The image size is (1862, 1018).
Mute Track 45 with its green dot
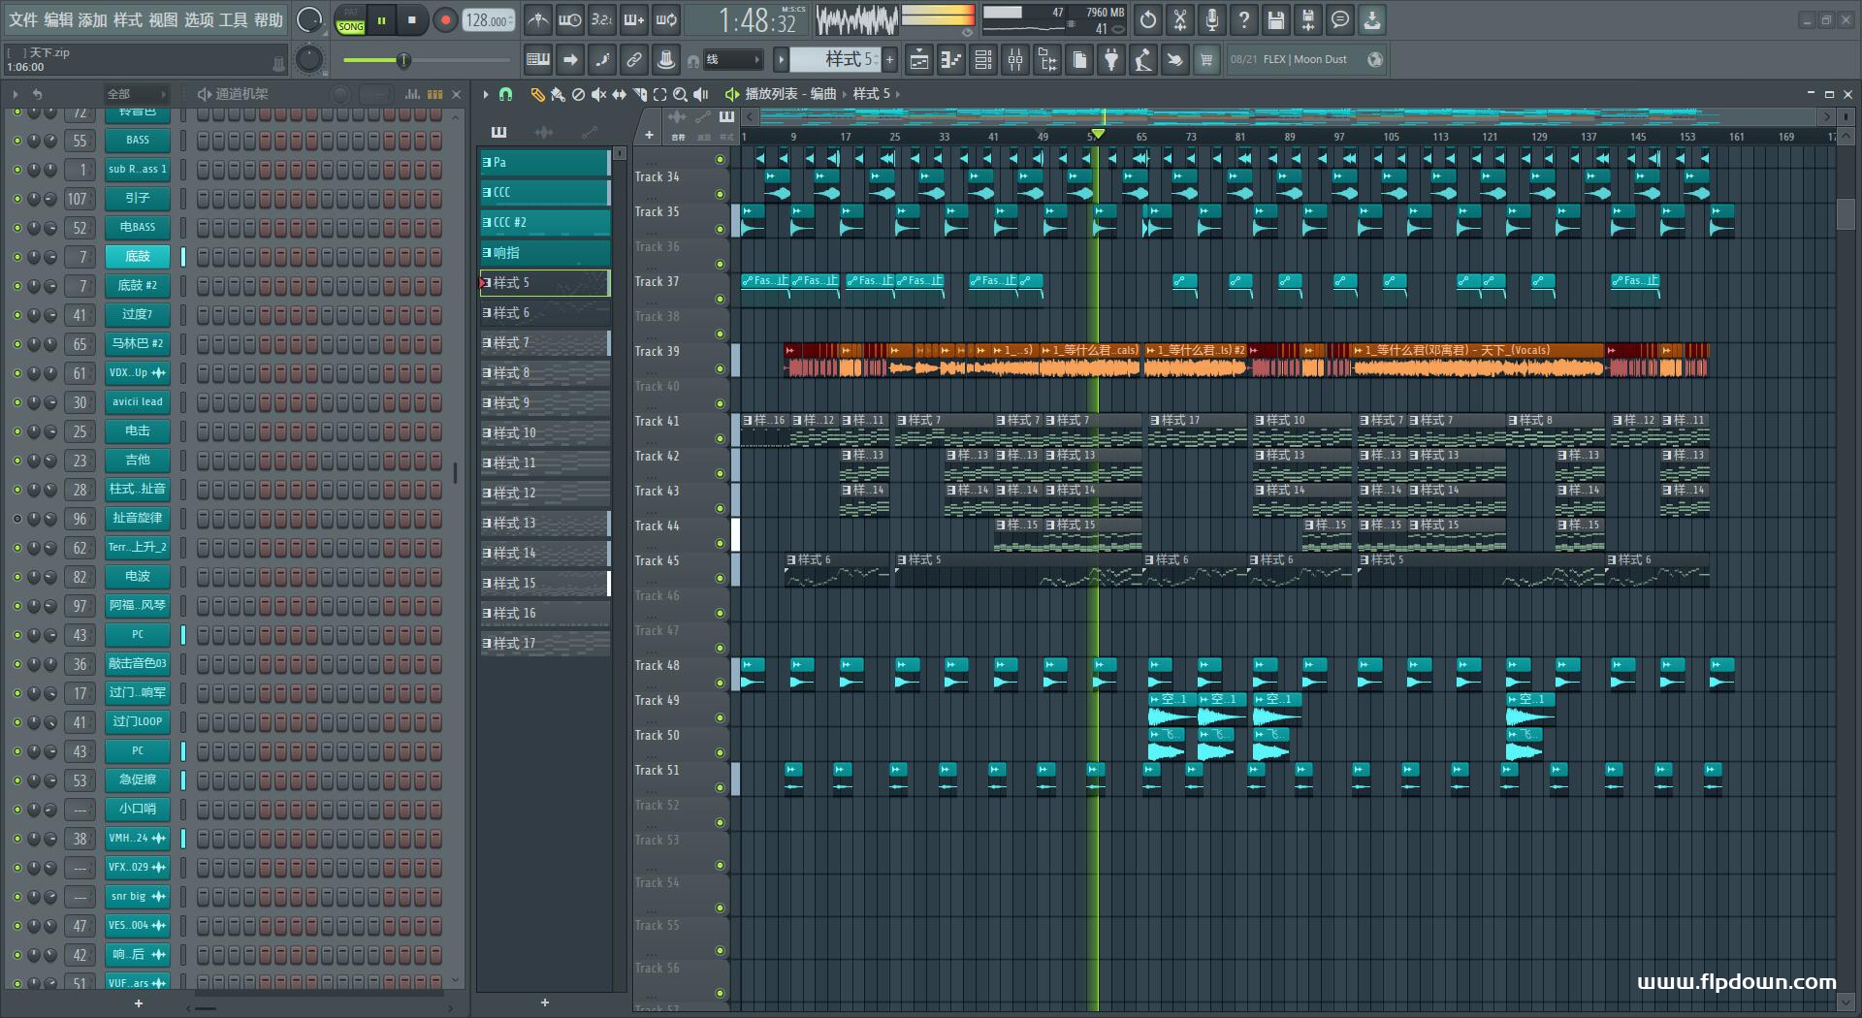[720, 578]
